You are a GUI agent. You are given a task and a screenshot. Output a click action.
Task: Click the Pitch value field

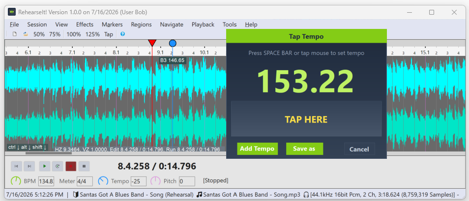187,181
